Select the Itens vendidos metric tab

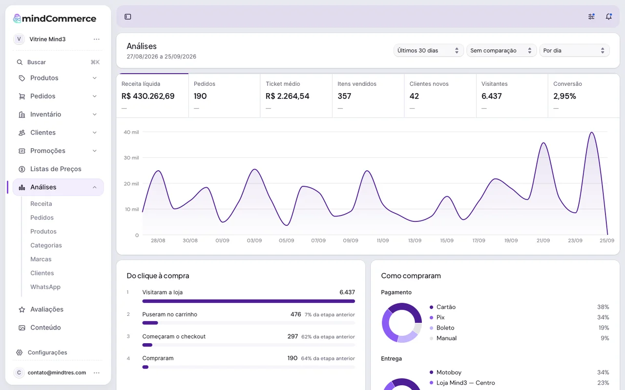click(368, 96)
